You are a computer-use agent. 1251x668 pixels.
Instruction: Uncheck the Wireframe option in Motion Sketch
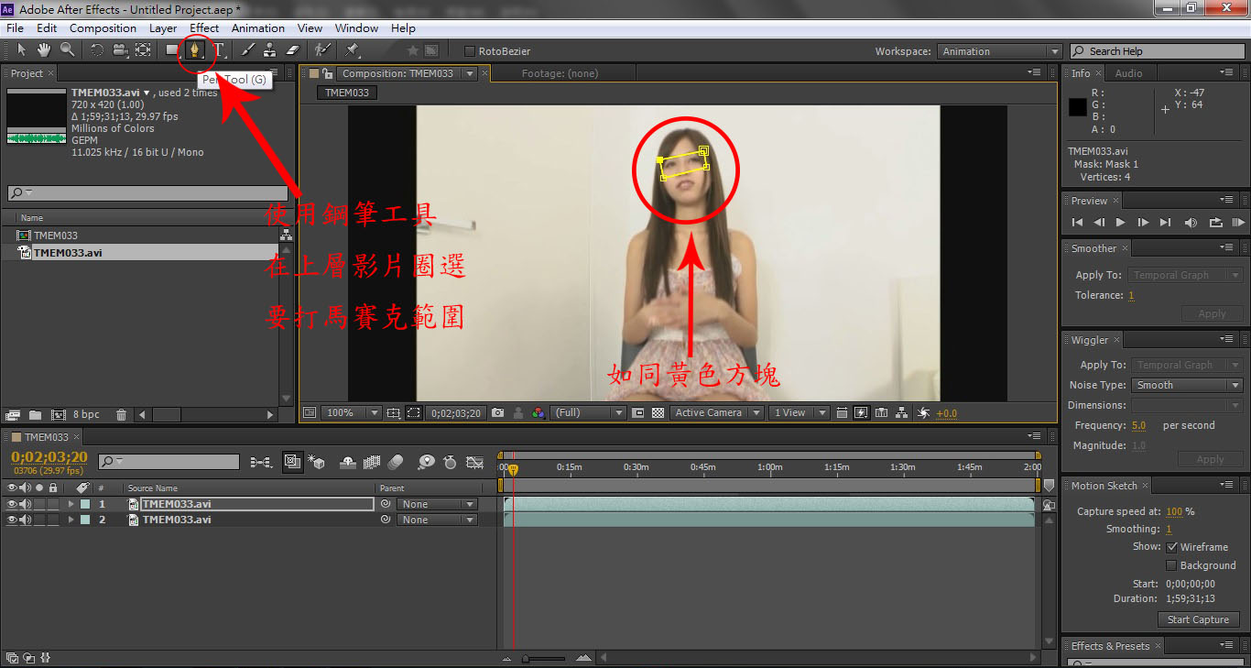point(1171,547)
